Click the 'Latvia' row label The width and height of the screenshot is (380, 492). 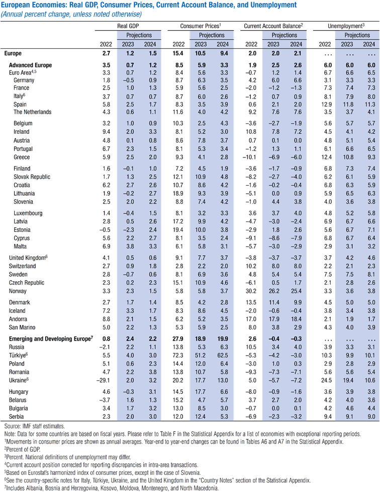point(21,221)
